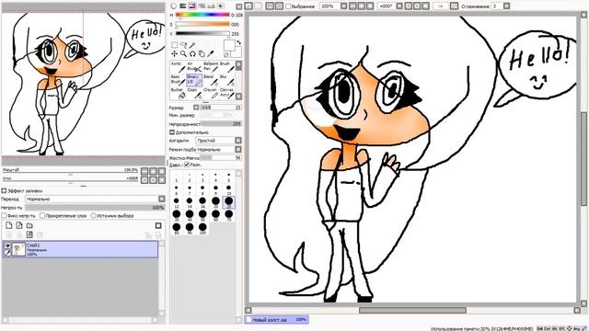Adjust the layer Непроз-ть opacity slider

pos(95,208)
